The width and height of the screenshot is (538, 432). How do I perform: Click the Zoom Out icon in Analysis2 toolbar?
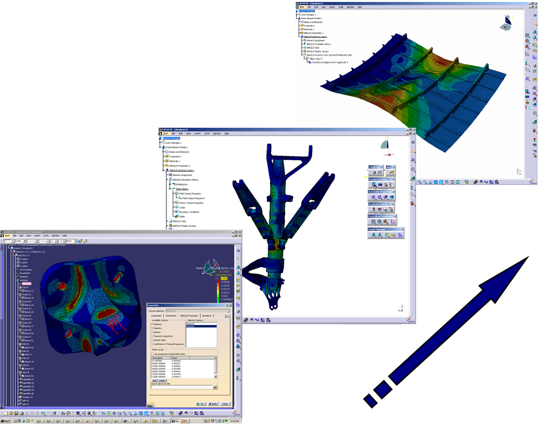(x=130, y=413)
